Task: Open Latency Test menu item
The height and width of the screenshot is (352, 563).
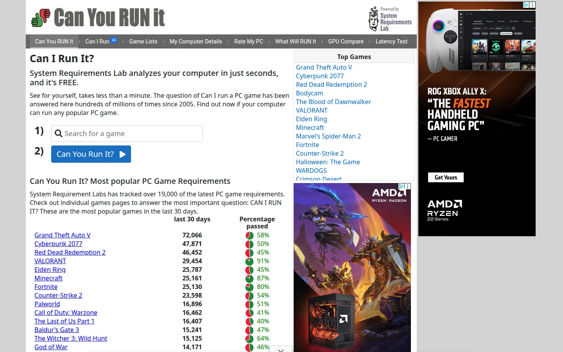Action: (391, 41)
